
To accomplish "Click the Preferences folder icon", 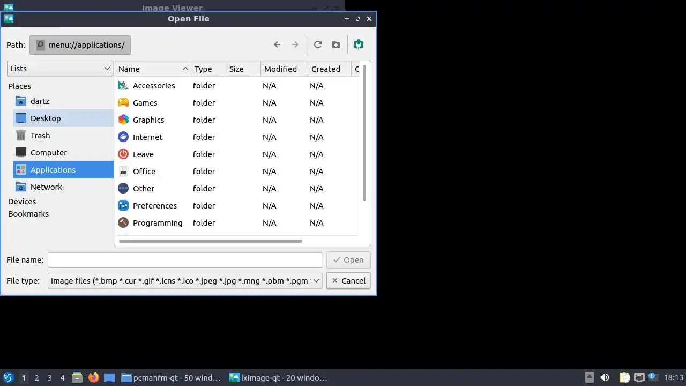I will (123, 205).
